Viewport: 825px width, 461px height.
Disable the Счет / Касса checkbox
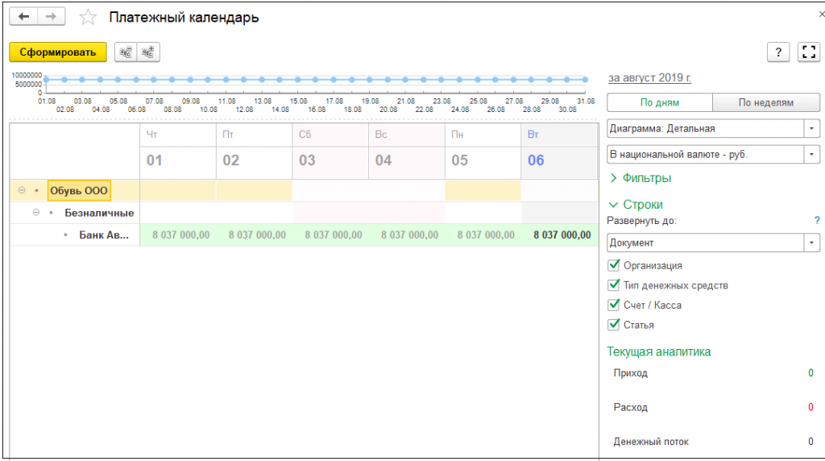[615, 305]
